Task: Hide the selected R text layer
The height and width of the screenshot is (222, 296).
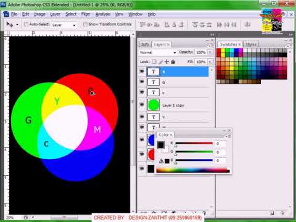Action: pos(142,72)
